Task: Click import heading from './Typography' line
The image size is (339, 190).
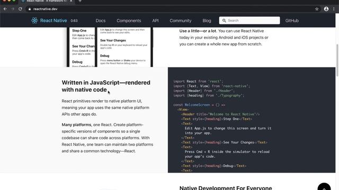Action: coord(209,96)
